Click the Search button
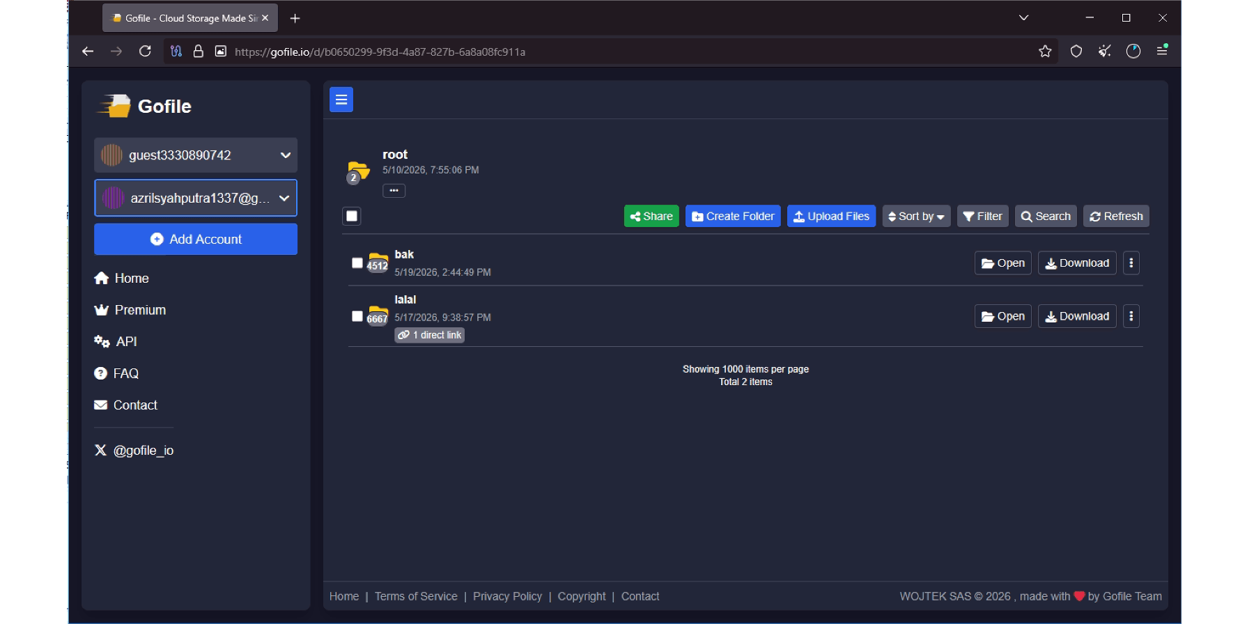Screen dimensions: 1247x624 coord(1046,216)
